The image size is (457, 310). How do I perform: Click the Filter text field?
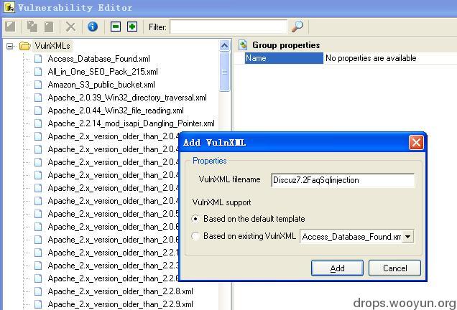pos(228,27)
